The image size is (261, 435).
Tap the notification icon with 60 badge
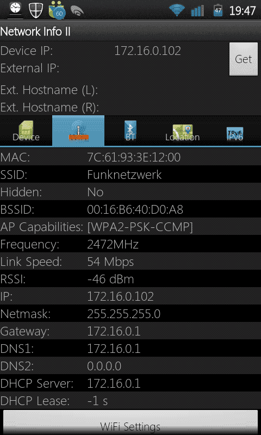pyautogui.click(x=57, y=11)
